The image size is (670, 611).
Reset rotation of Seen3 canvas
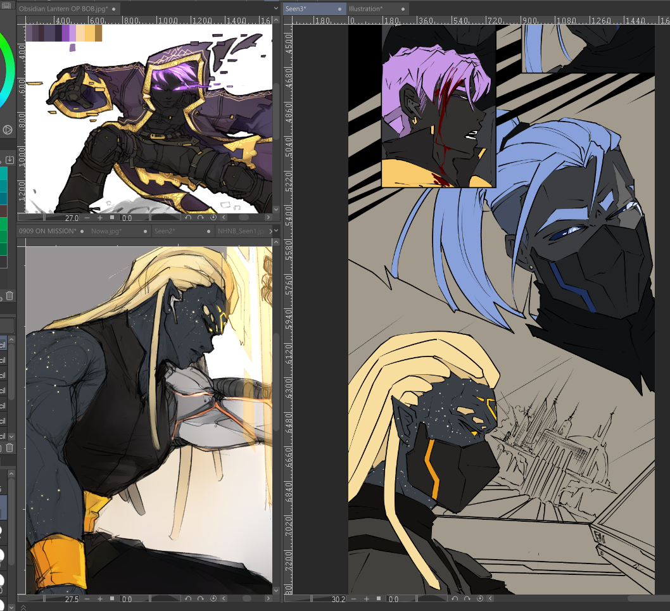480,598
